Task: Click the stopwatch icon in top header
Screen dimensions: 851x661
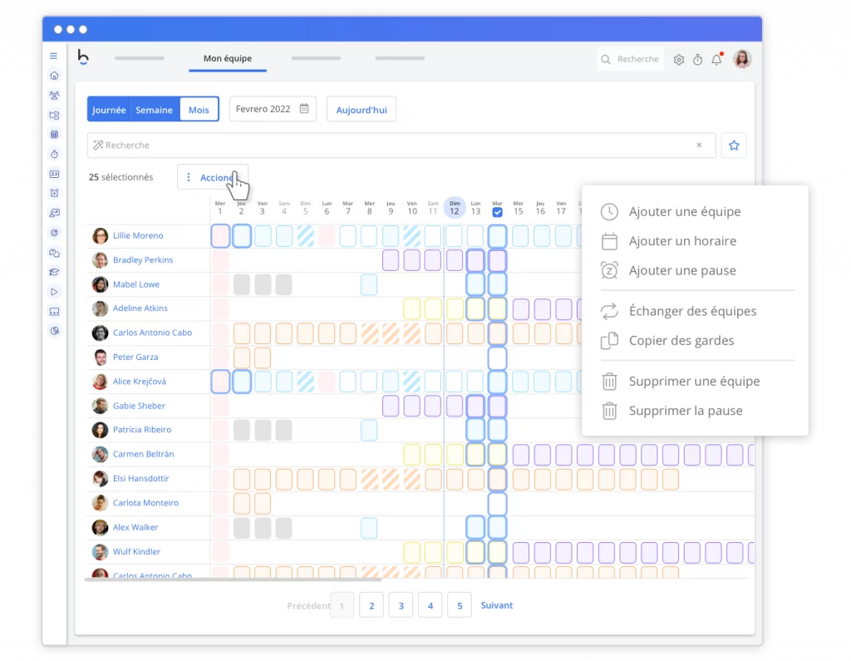Action: click(x=698, y=60)
